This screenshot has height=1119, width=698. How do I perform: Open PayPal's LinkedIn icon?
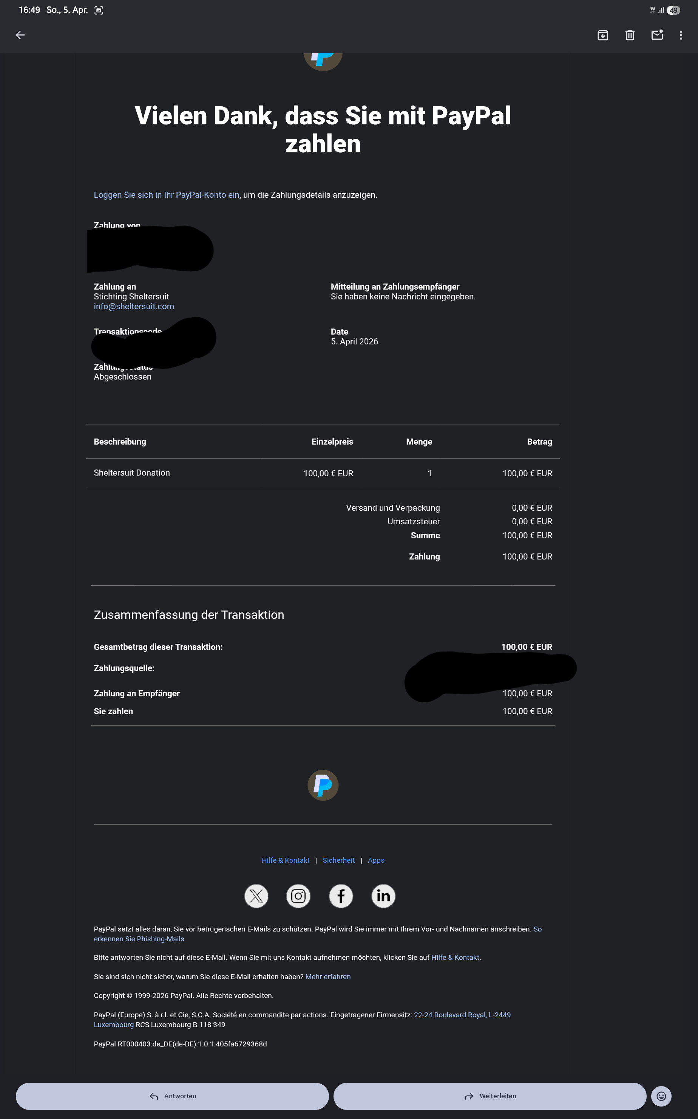tap(383, 896)
